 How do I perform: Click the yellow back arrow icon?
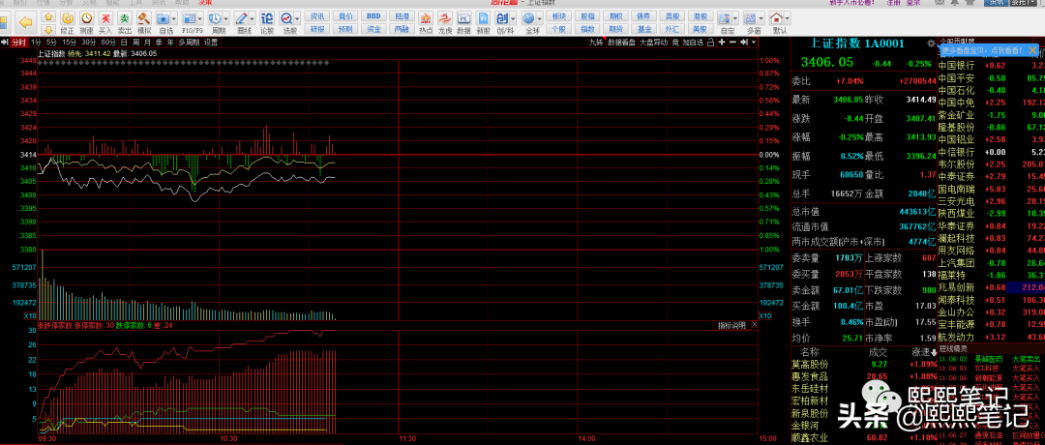[25, 20]
